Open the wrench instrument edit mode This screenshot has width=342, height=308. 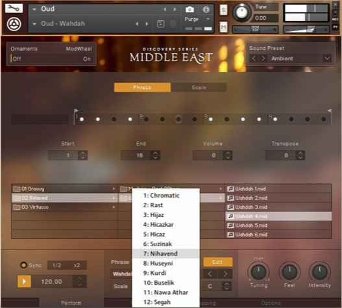click(14, 8)
